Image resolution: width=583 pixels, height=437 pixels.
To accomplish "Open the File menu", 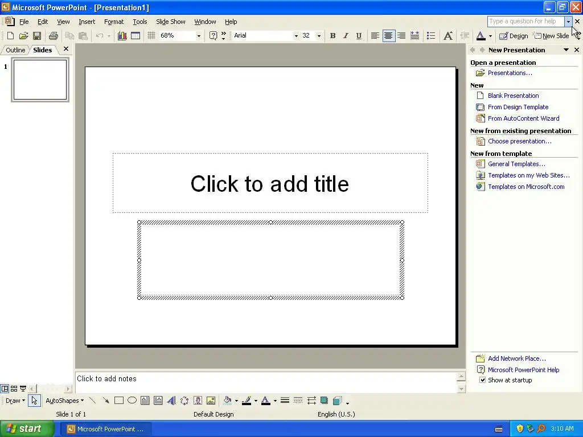I will [24, 22].
